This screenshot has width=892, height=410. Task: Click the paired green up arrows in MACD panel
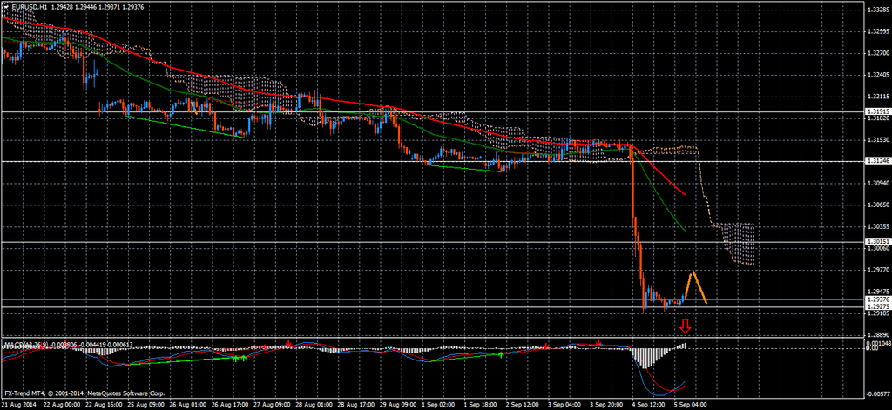click(x=240, y=358)
